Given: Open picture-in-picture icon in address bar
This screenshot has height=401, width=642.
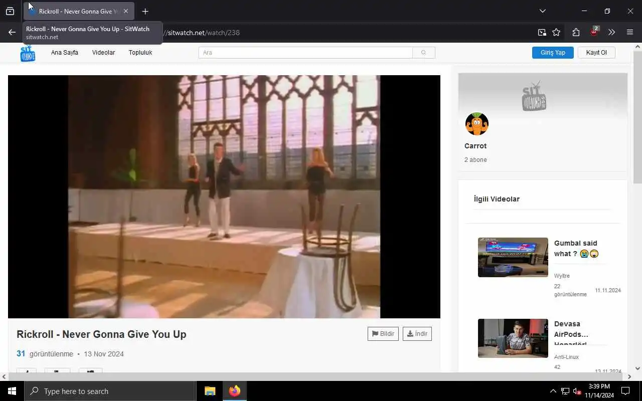Looking at the screenshot, I should point(542,32).
